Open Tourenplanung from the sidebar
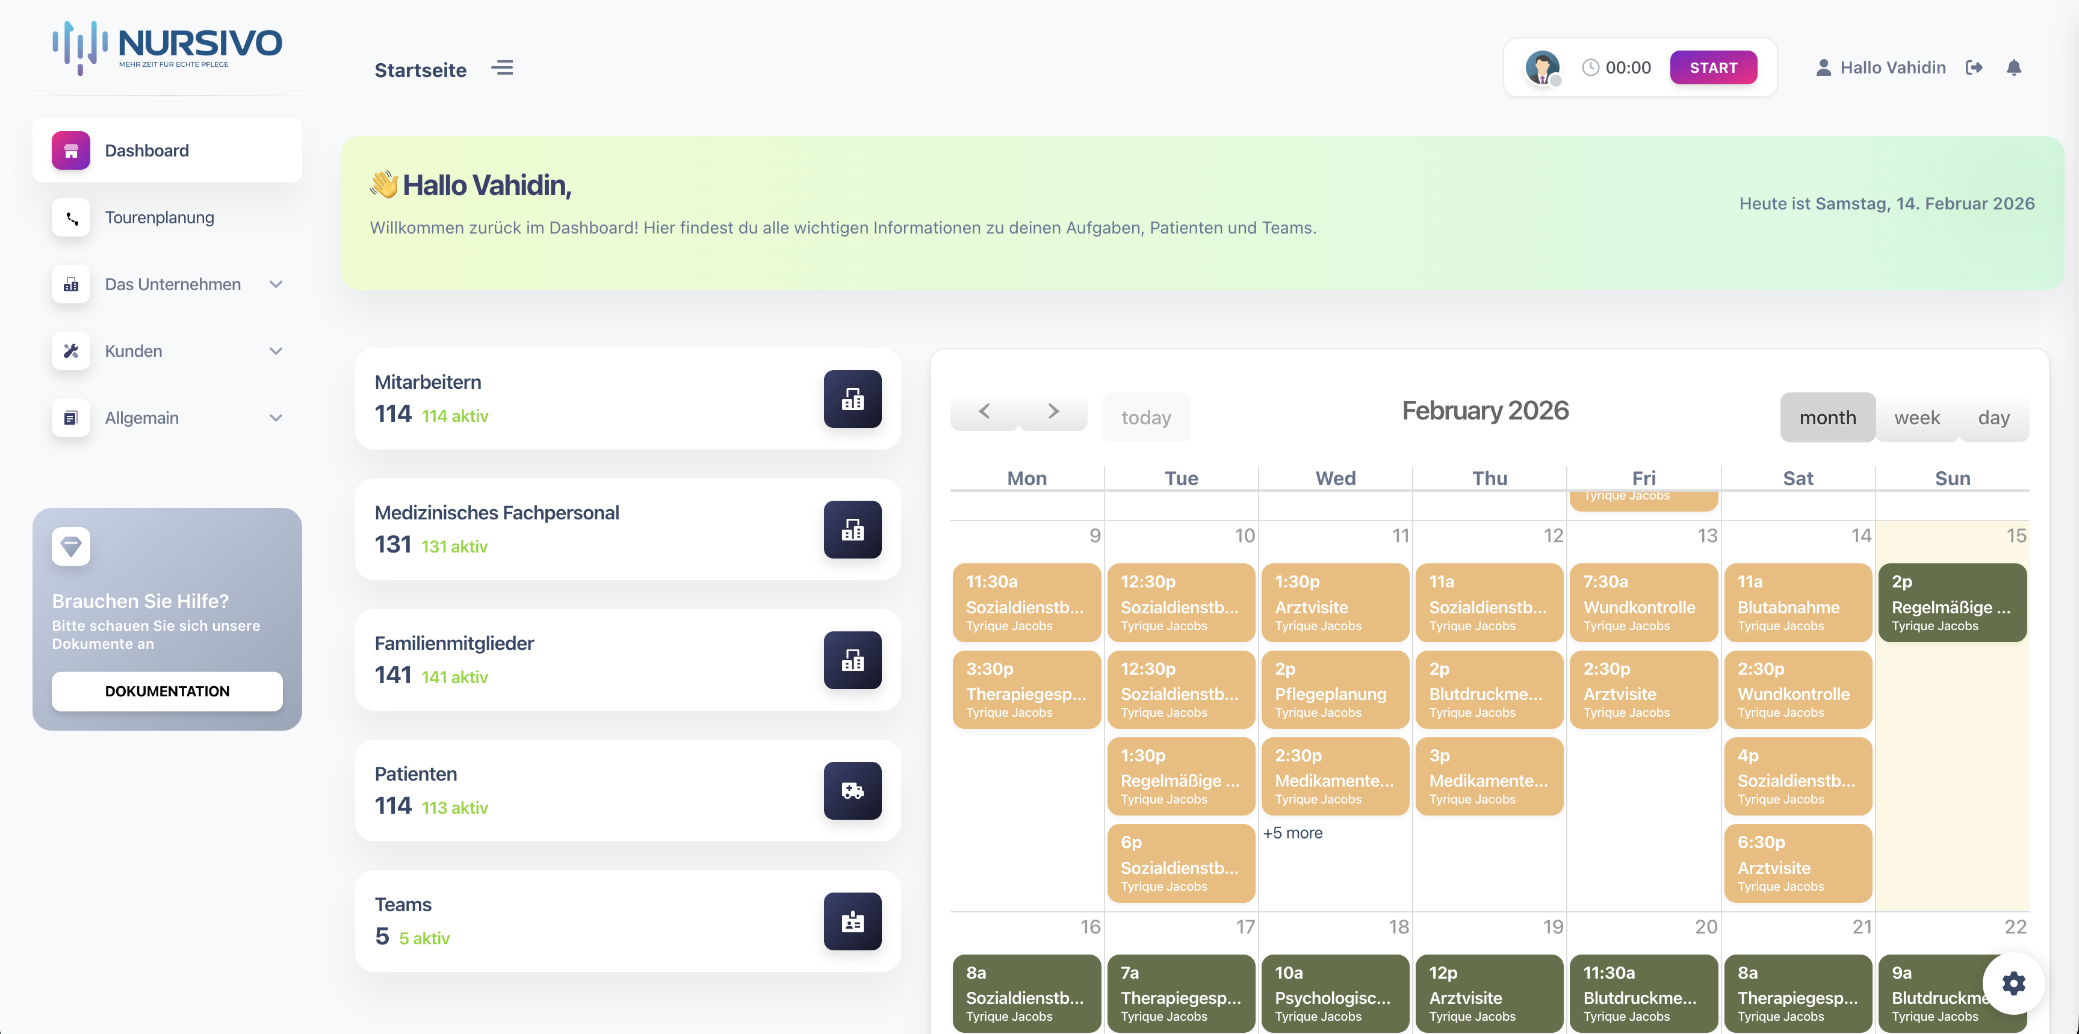Viewport: 2079px width, 1034px height. (160, 217)
